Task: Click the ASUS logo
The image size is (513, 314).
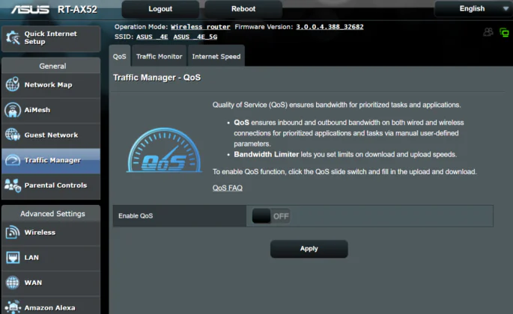Action: click(x=30, y=10)
